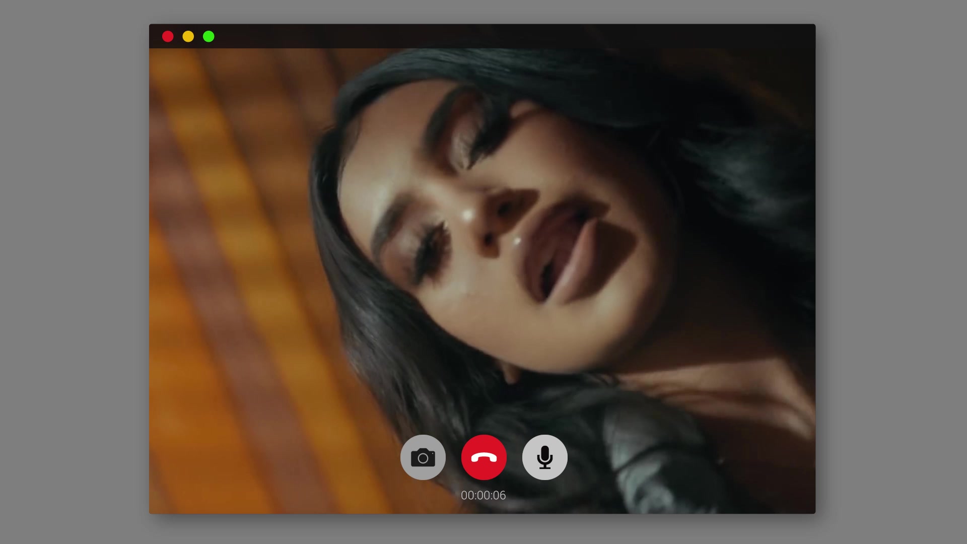Image resolution: width=967 pixels, height=544 pixels.
Task: End call with red hang-up button
Action: point(484,457)
